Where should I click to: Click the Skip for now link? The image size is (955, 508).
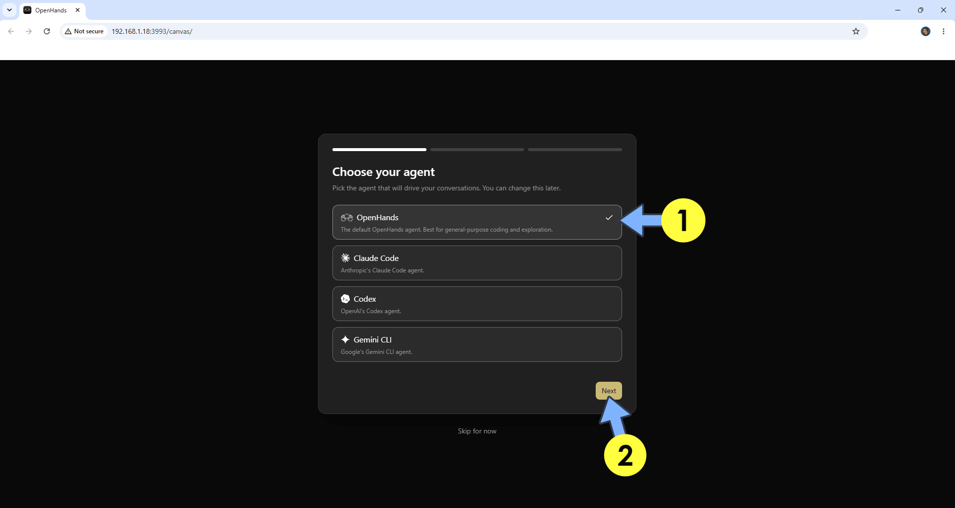pyautogui.click(x=477, y=431)
